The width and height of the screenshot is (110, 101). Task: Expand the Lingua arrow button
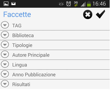click(x=5, y=64)
